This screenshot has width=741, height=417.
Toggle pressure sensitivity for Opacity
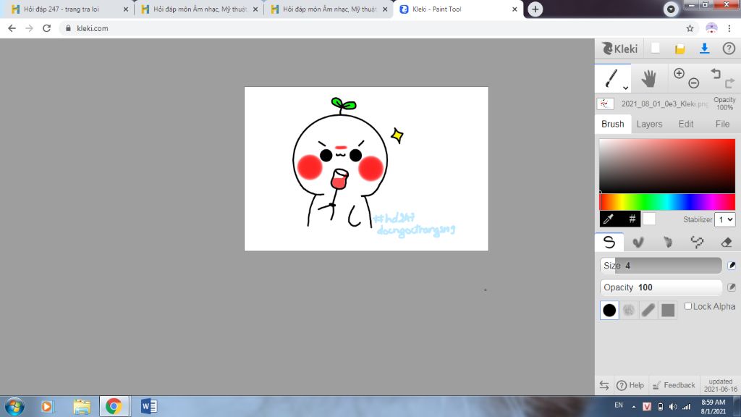click(x=732, y=287)
